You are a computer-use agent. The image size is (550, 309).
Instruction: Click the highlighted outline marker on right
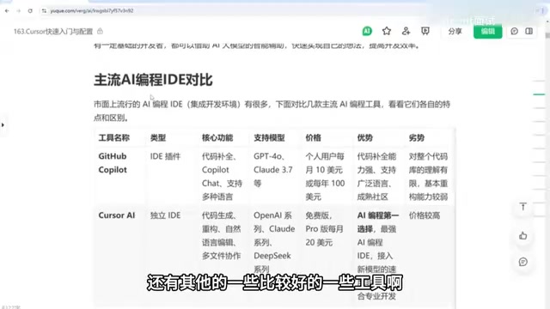pos(539,94)
